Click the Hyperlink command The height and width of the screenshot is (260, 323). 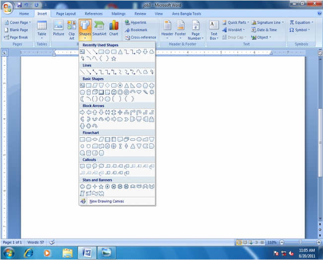point(138,22)
